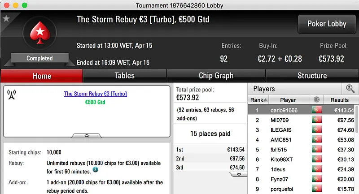Open the Chip Graph tab
Image resolution: width=359 pixels, height=194 pixels.
click(x=216, y=76)
